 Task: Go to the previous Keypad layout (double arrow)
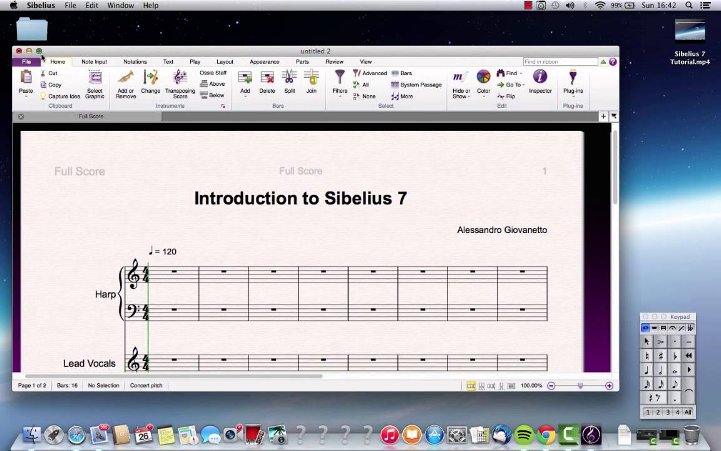(x=689, y=356)
